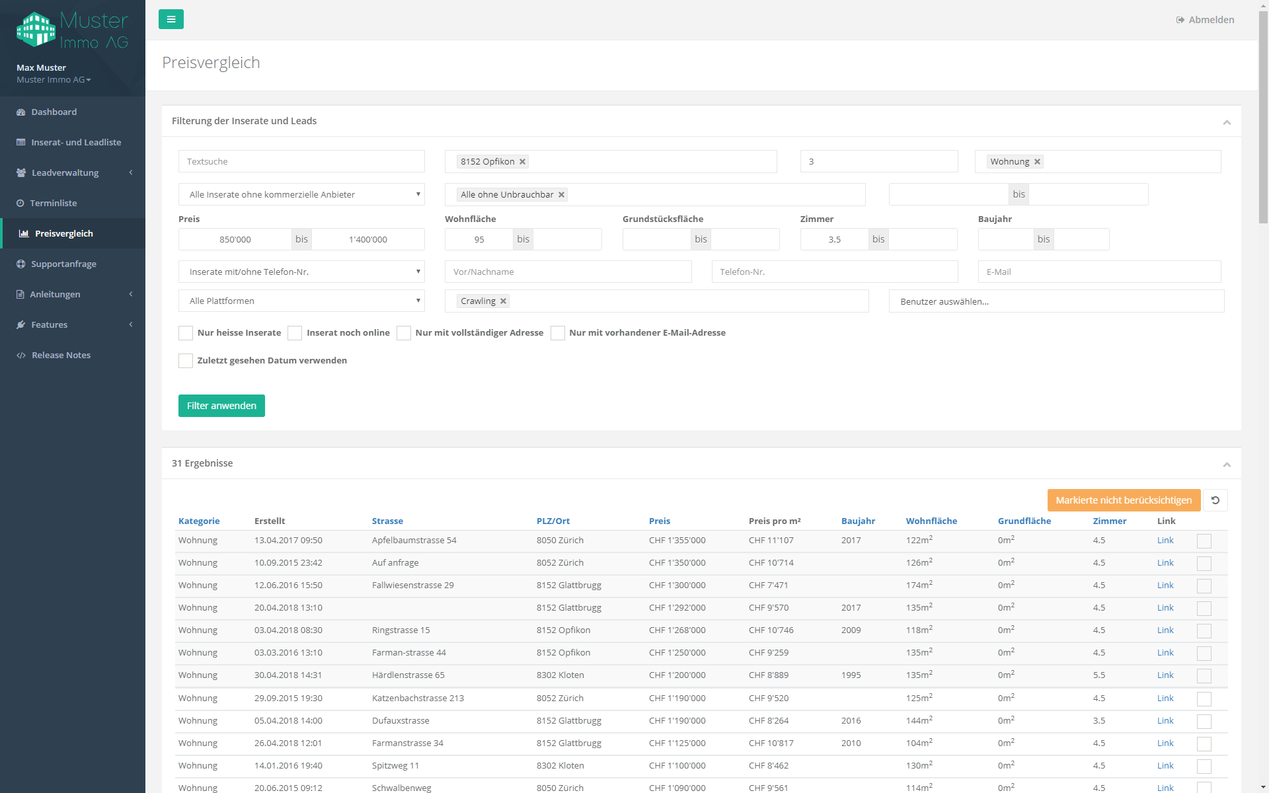The image size is (1269, 793).
Task: Mark checkbox for Ringstrasse 15 row
Action: click(1204, 631)
